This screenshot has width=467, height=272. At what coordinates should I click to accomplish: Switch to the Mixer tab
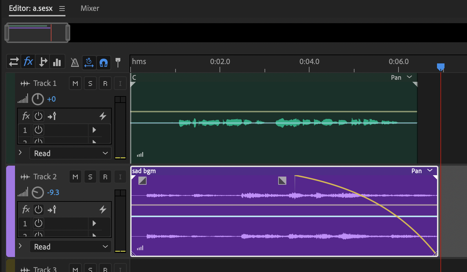tap(90, 9)
